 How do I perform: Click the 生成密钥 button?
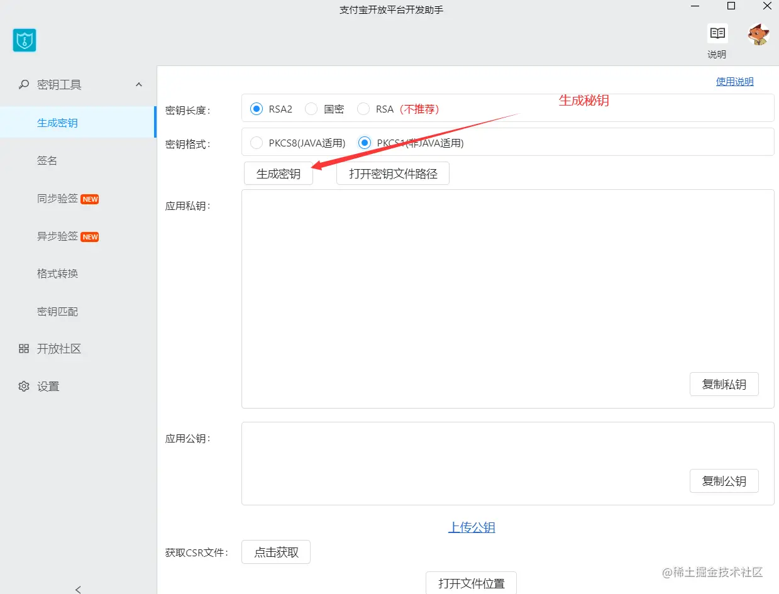click(x=278, y=174)
